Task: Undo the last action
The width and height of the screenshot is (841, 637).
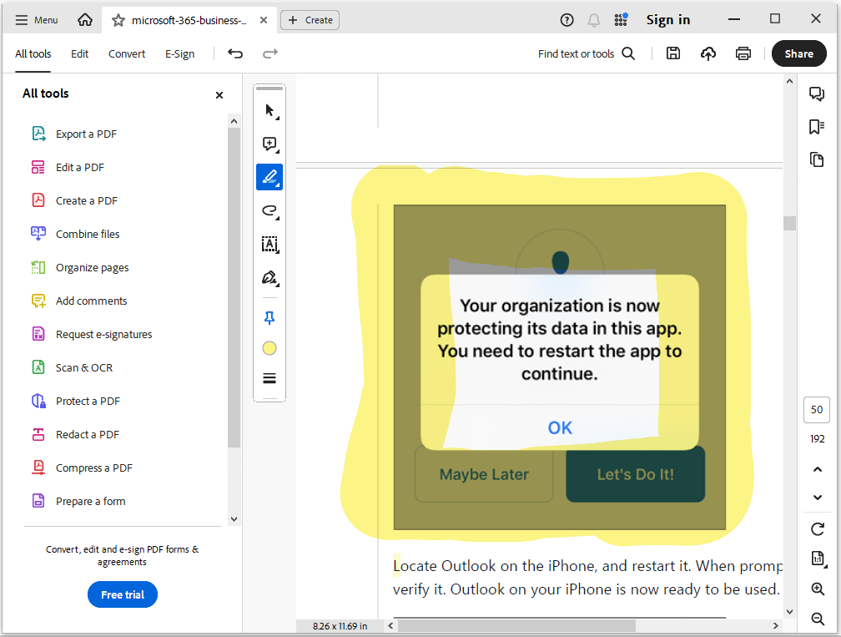Action: [x=235, y=53]
